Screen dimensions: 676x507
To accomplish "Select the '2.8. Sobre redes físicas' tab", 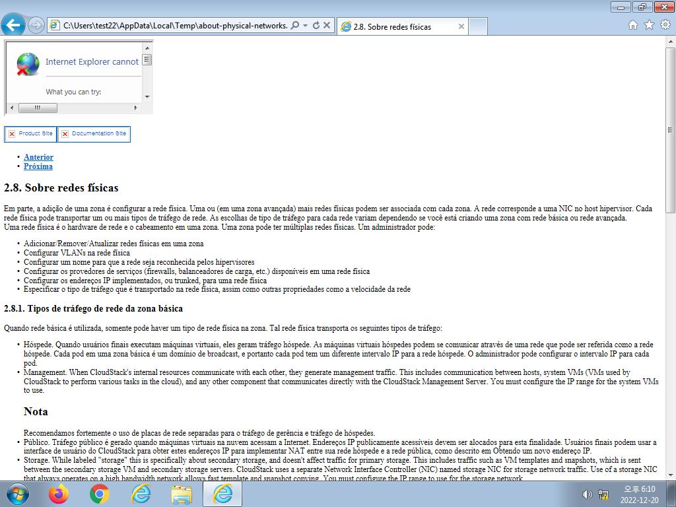I will pos(402,26).
